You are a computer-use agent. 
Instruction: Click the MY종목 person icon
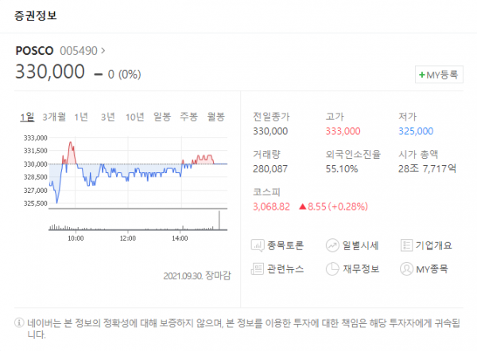[x=406, y=268]
